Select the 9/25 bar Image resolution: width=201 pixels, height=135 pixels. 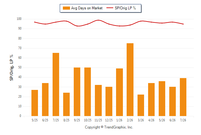point(77,92)
